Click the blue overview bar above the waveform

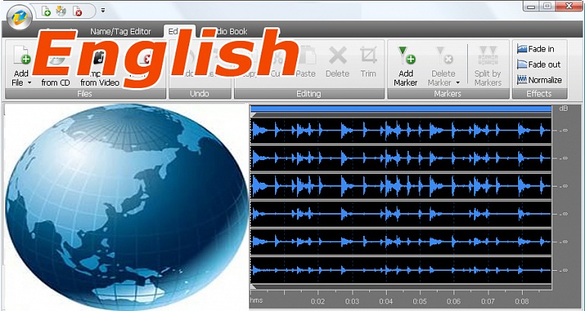point(401,109)
